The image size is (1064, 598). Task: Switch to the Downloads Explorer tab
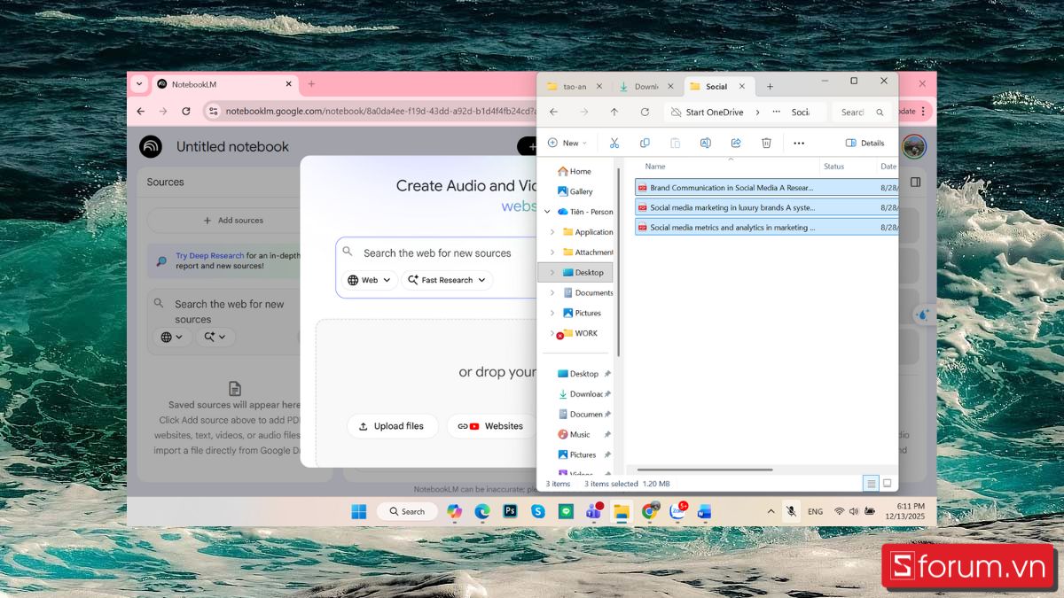(645, 87)
